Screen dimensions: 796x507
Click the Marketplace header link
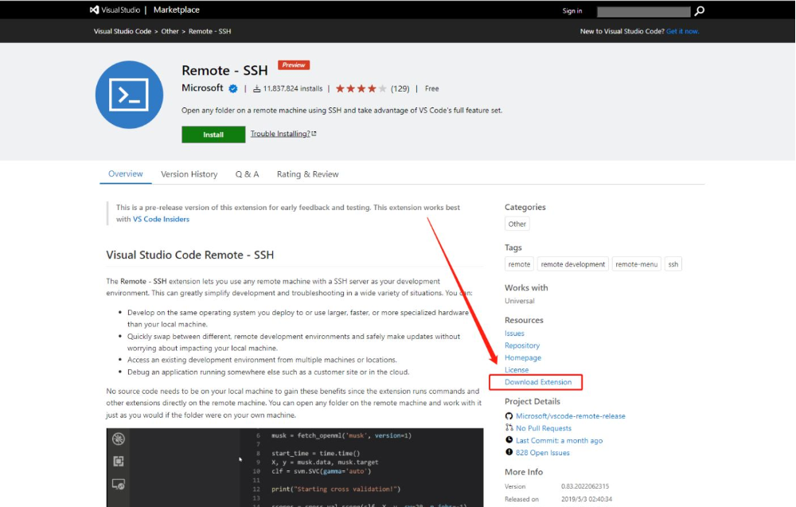click(176, 10)
